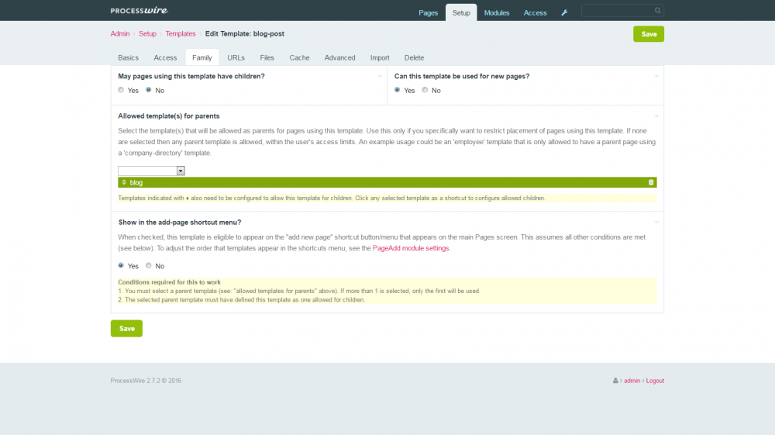
Task: Click the bottom Save button
Action: [126, 329]
